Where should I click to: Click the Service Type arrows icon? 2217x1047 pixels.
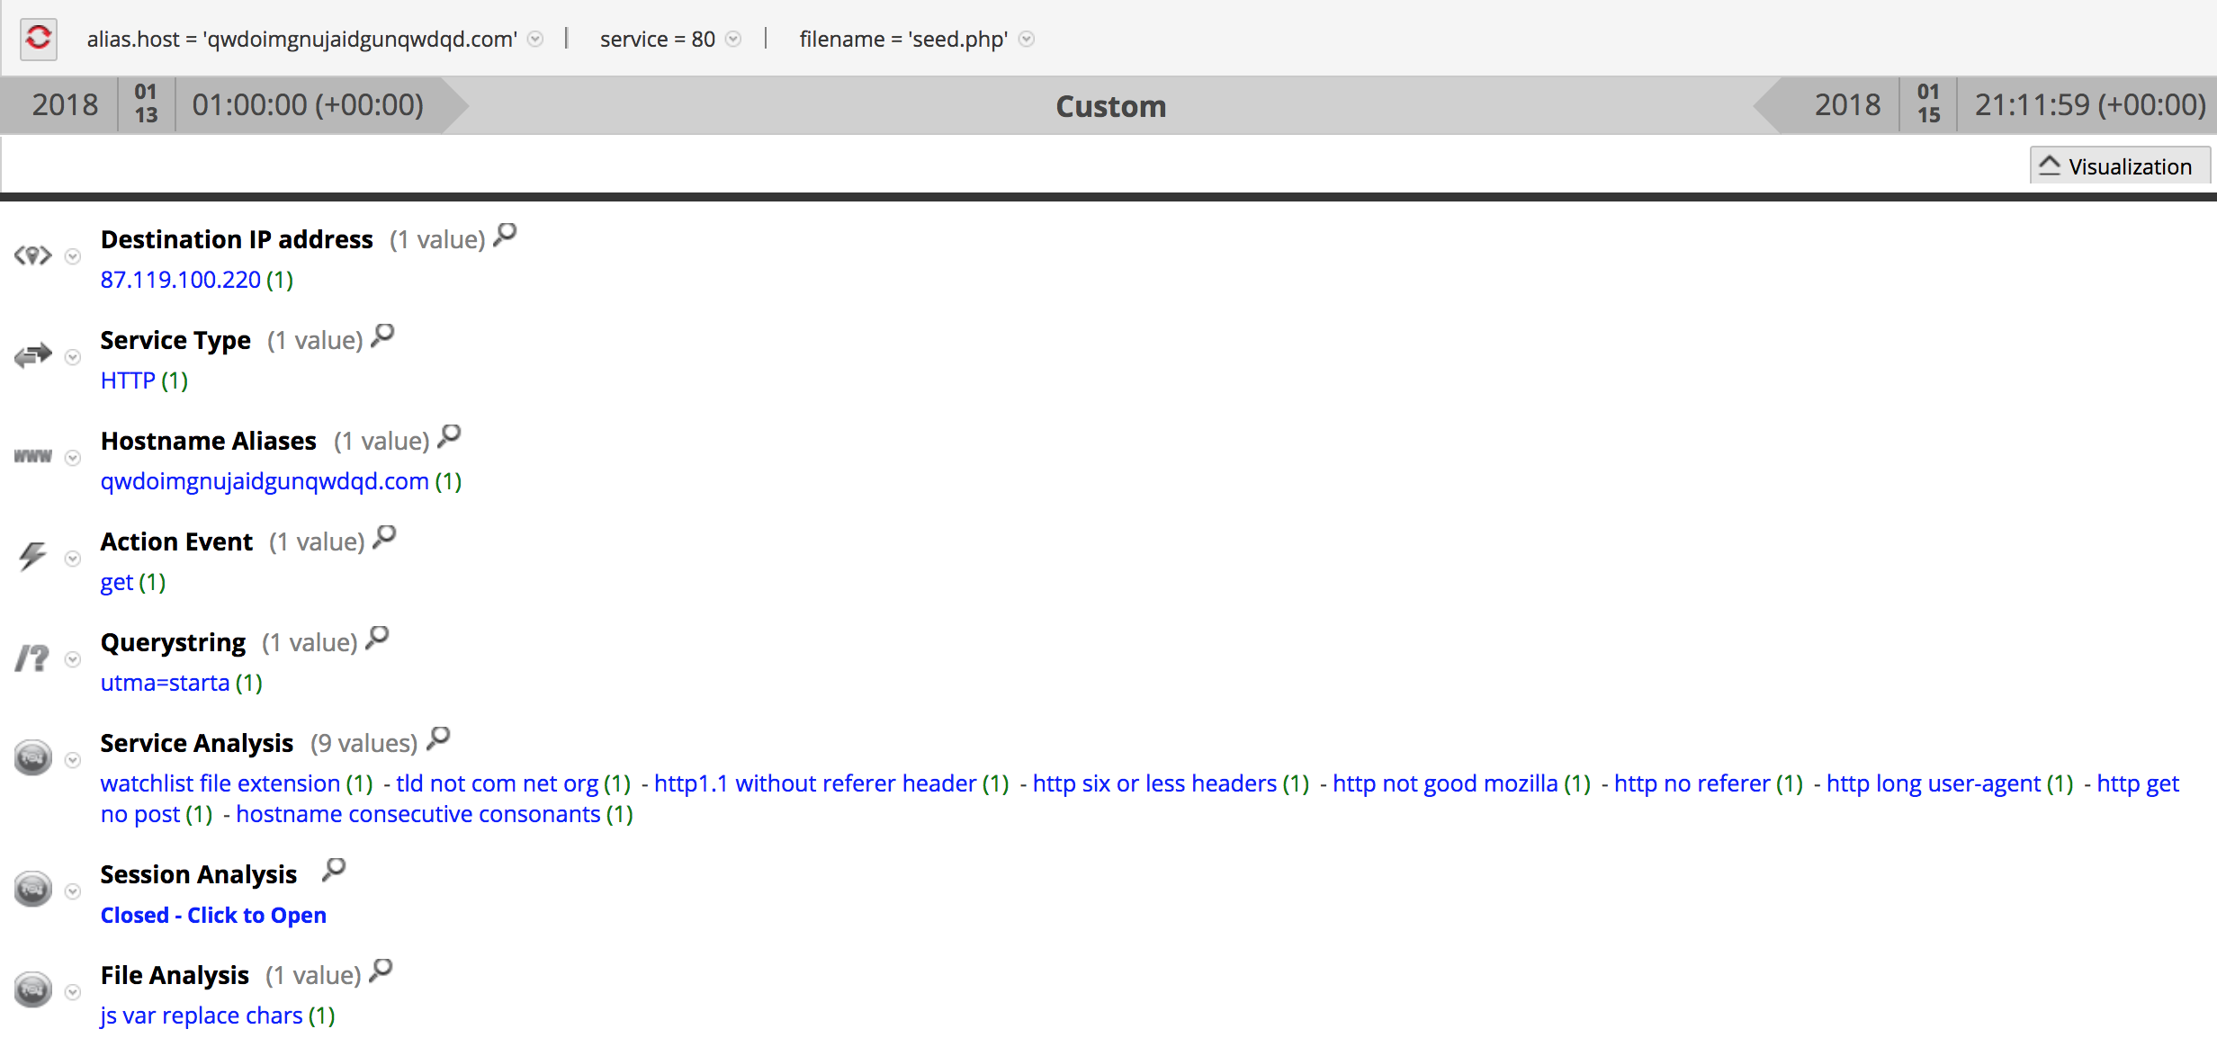pos(32,355)
